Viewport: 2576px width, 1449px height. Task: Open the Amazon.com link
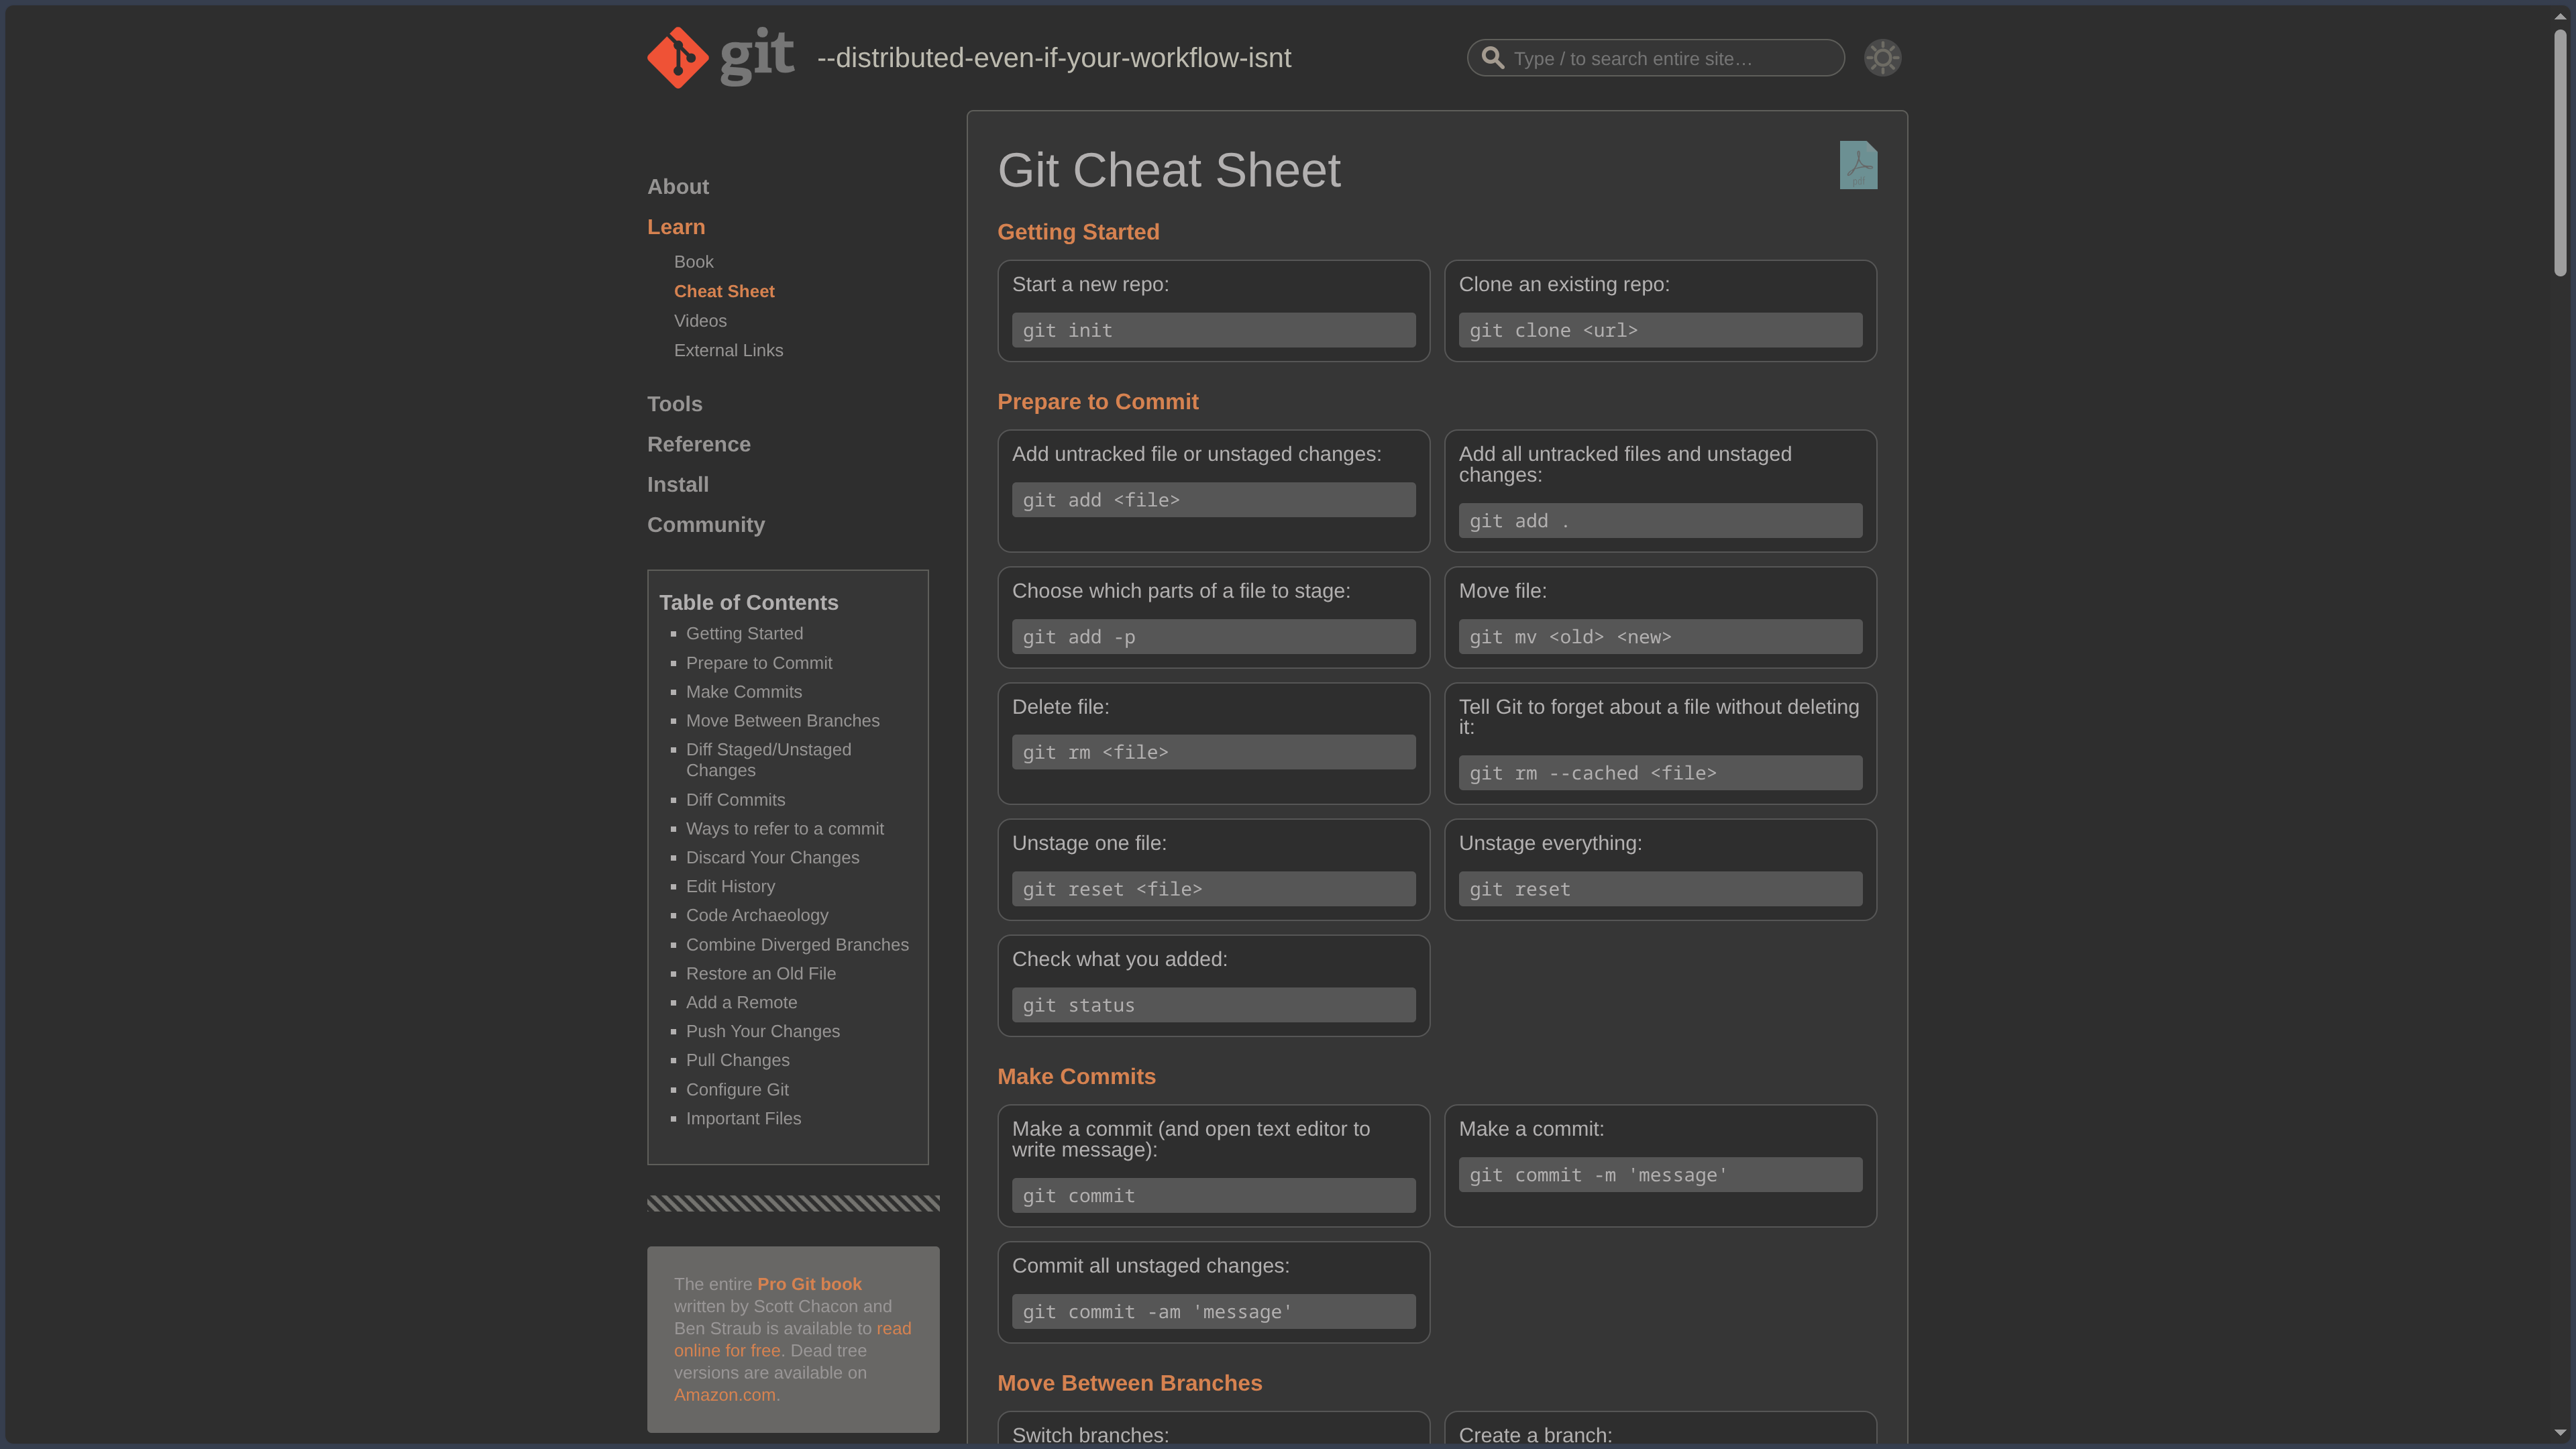click(725, 1395)
